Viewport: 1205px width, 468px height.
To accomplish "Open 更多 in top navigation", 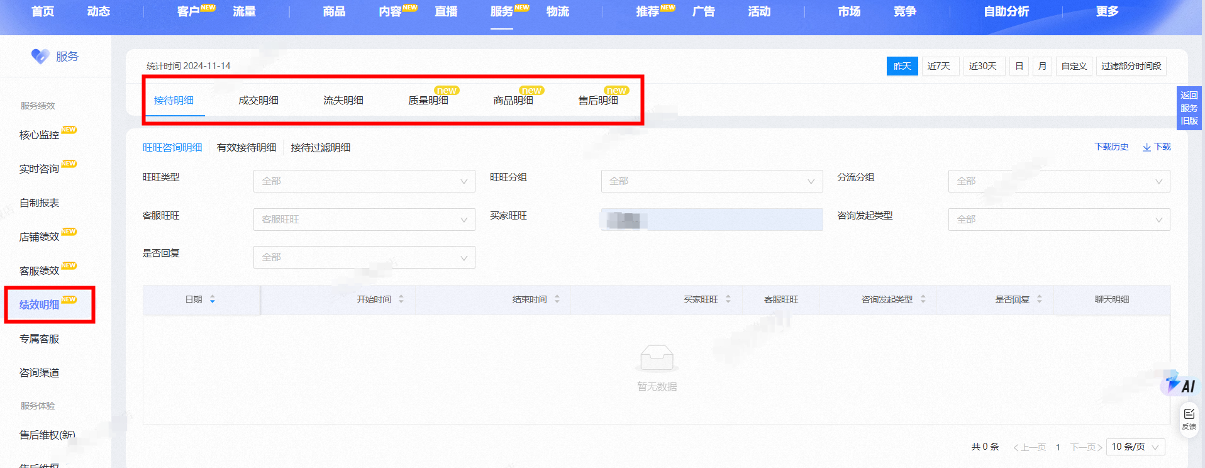I will click(x=1107, y=11).
